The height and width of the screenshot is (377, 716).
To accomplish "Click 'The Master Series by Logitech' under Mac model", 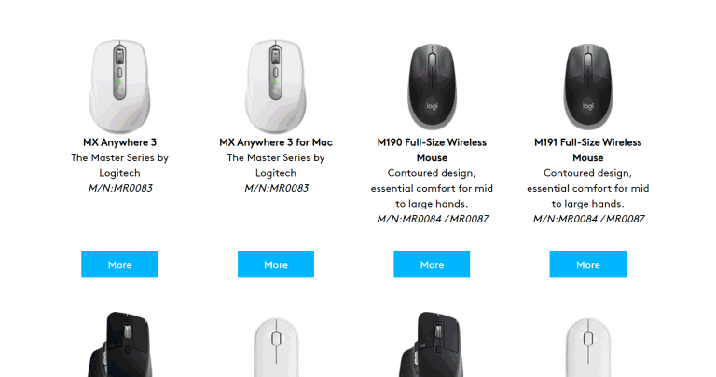I will (276, 165).
